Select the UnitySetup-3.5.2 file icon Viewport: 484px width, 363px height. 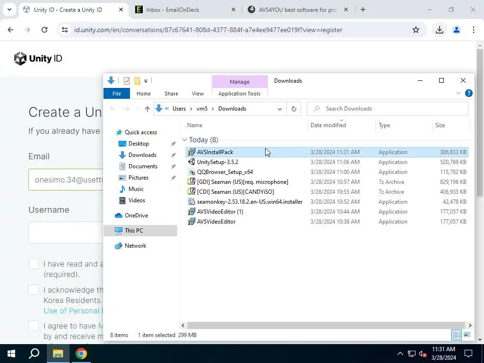coord(191,162)
